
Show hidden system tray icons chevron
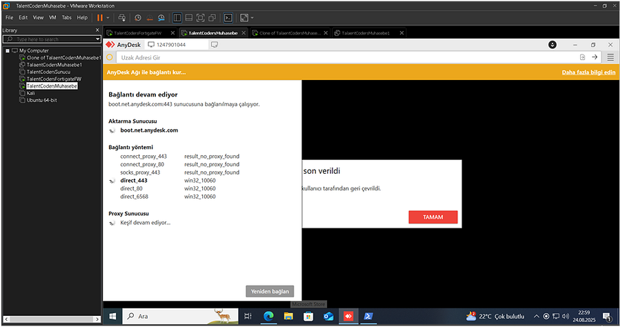[536, 317]
